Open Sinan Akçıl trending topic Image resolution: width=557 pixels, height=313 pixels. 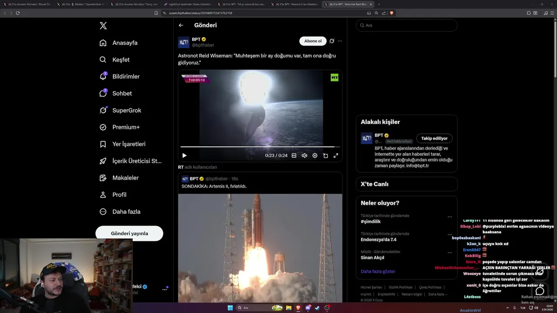pyautogui.click(x=372, y=257)
